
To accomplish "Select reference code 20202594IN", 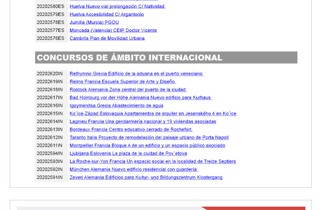I will (x=49, y=153).
